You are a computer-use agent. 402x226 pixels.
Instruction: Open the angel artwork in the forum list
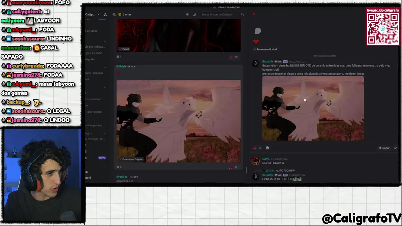[x=178, y=121]
